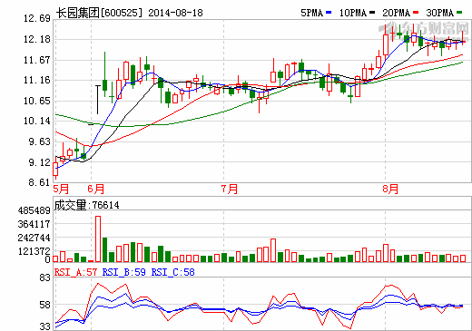Select the 6月 month label on axis
The image size is (472, 331).
(x=96, y=189)
